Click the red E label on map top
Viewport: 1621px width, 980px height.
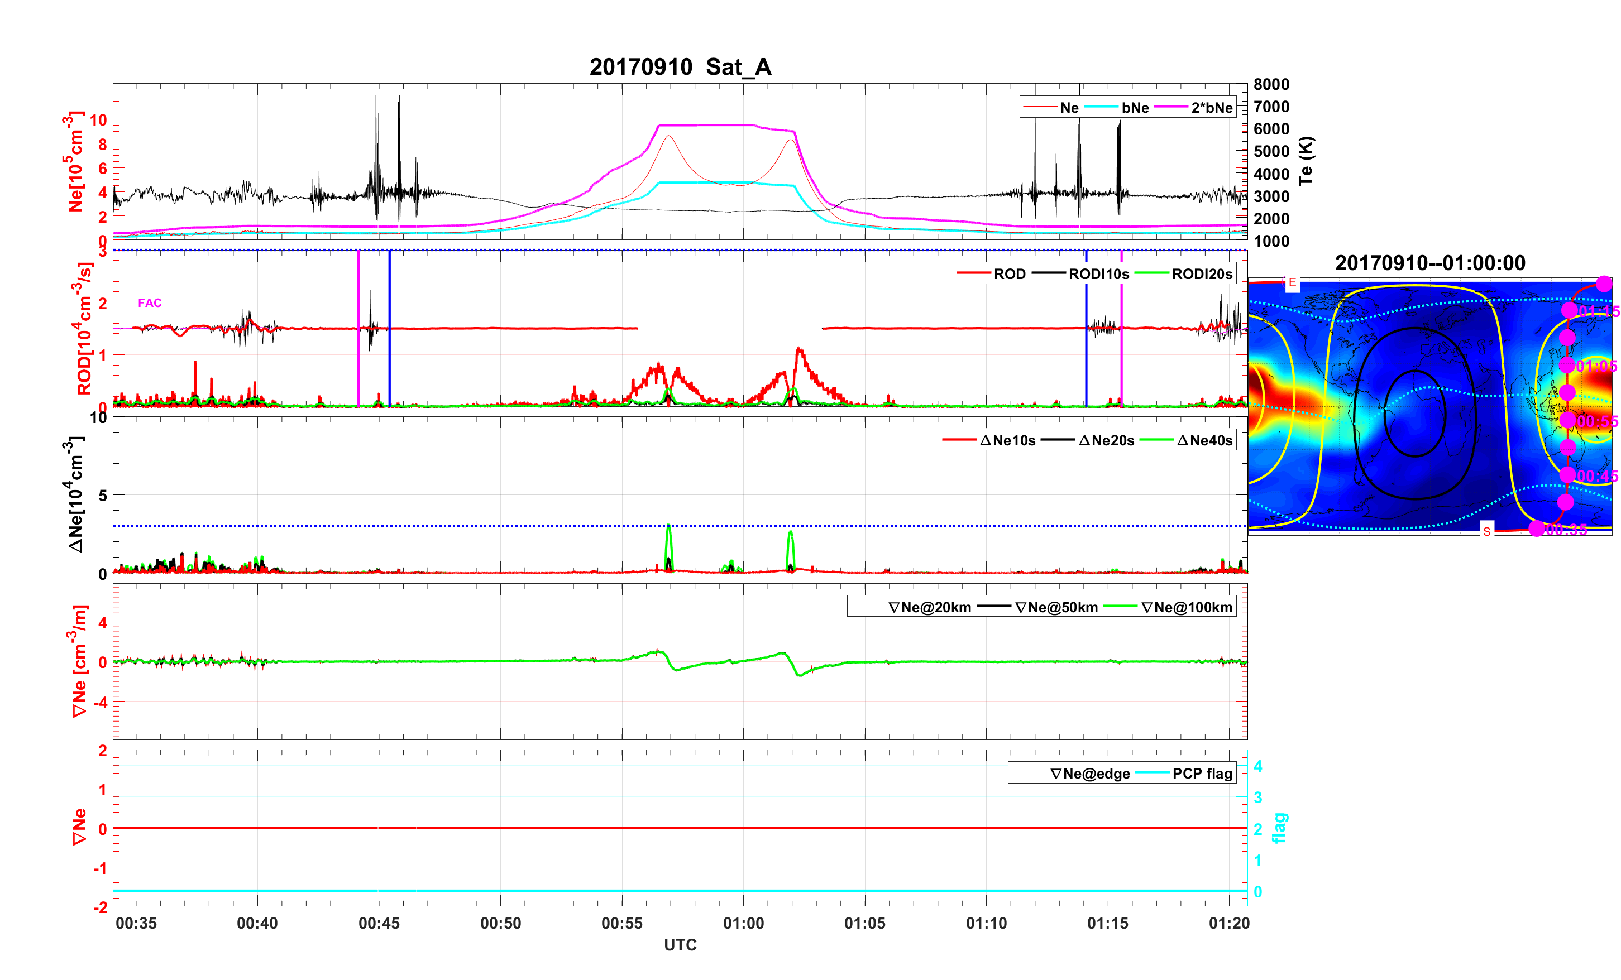tap(1292, 283)
